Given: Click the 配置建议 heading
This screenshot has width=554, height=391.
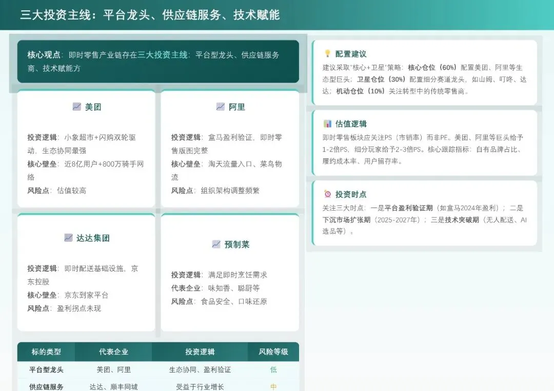Looking at the screenshot, I should click(x=351, y=54).
